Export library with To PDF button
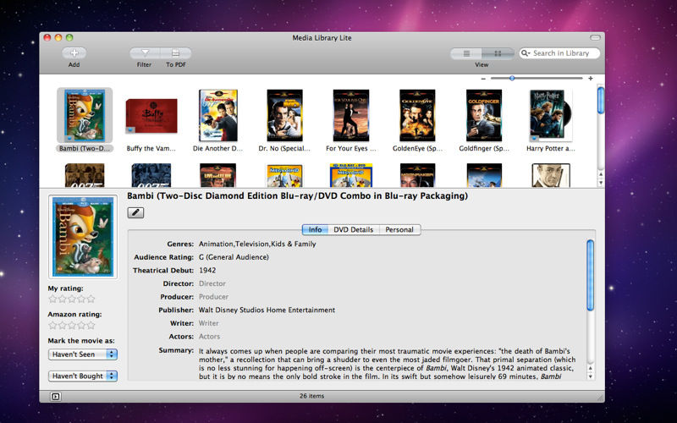This screenshot has width=677, height=423. [176, 53]
